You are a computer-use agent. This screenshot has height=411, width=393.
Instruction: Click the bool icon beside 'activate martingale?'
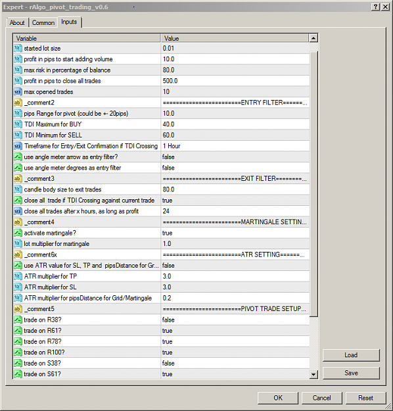pos(18,233)
